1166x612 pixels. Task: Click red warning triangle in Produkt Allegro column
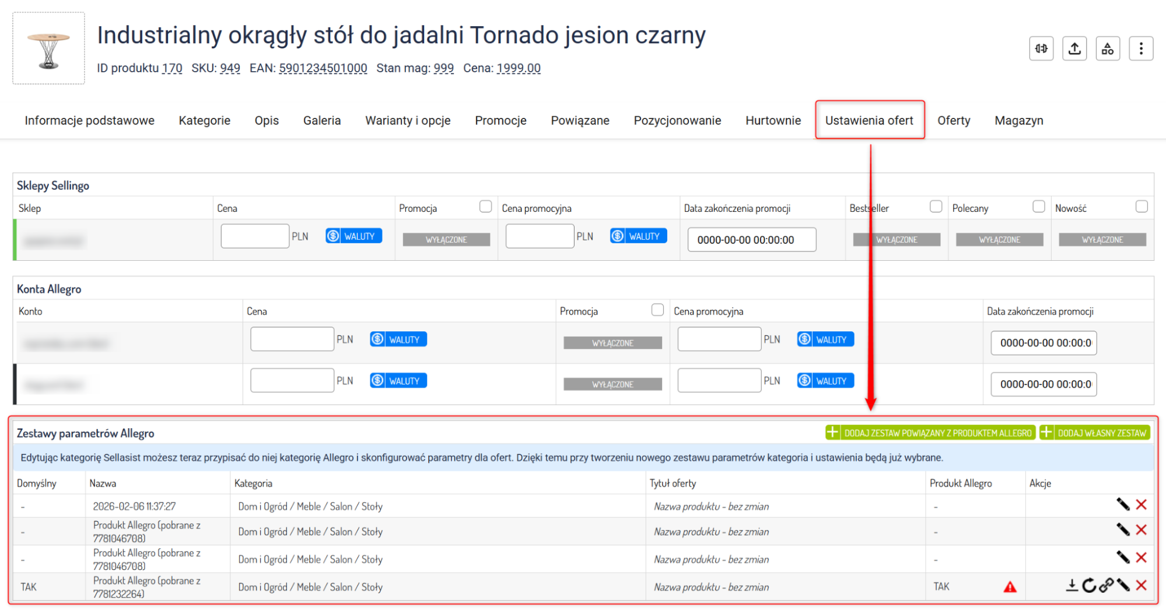pos(1010,587)
